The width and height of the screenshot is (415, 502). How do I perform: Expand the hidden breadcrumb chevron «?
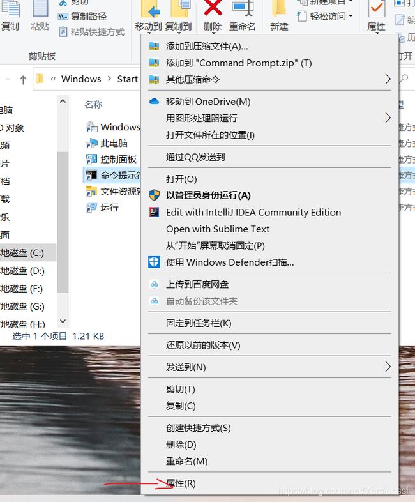click(x=53, y=79)
